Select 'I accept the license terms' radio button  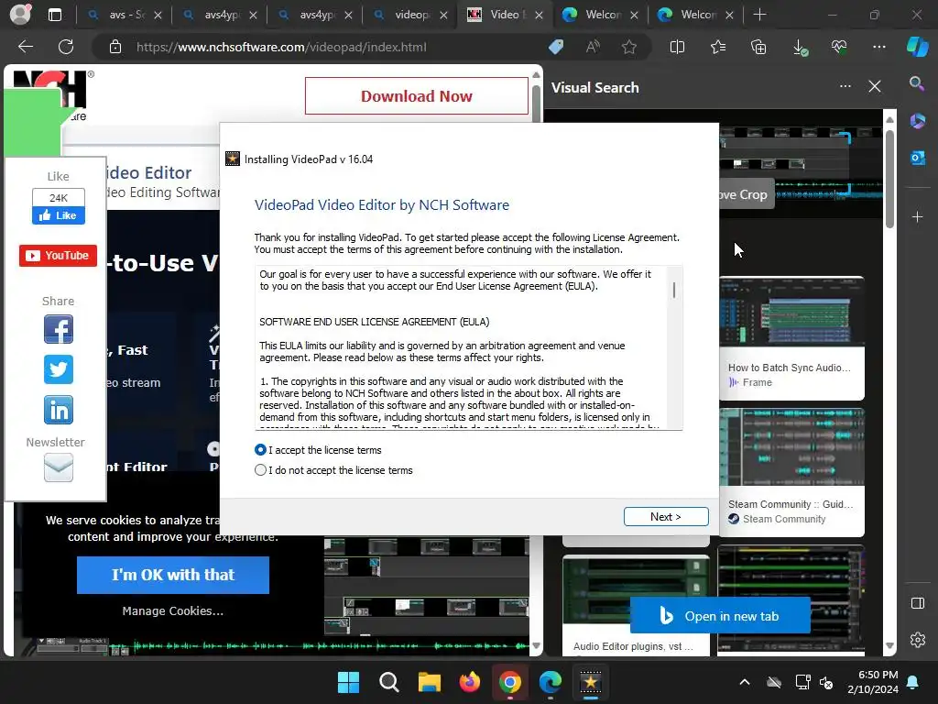(x=260, y=449)
